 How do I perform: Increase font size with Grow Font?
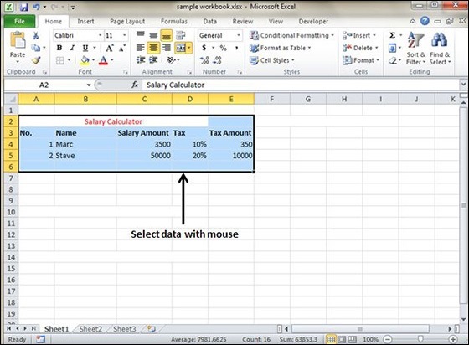pos(110,48)
